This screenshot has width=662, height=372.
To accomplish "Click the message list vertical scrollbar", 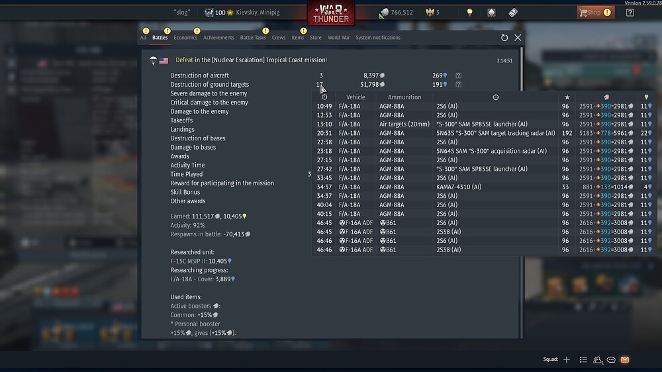I will click(x=522, y=192).
